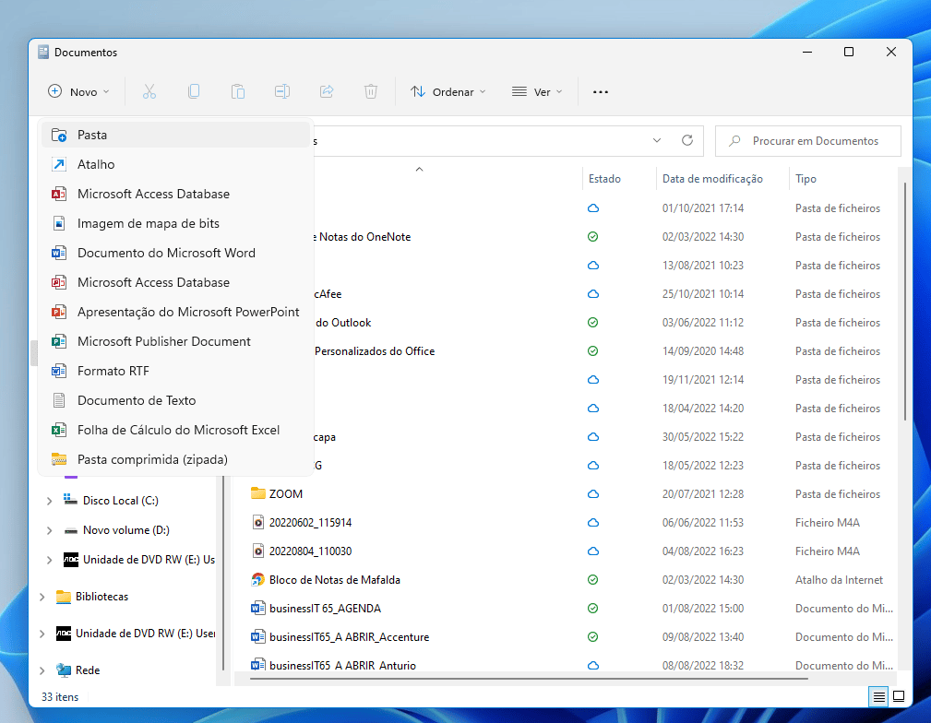
Task: Switch to large thumbnails view icon
Action: point(899,696)
